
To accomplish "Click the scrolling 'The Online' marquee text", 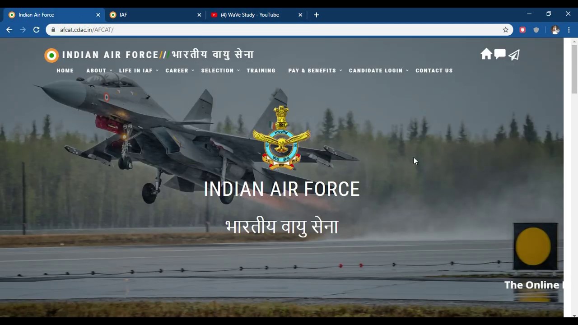I will 534,285.
